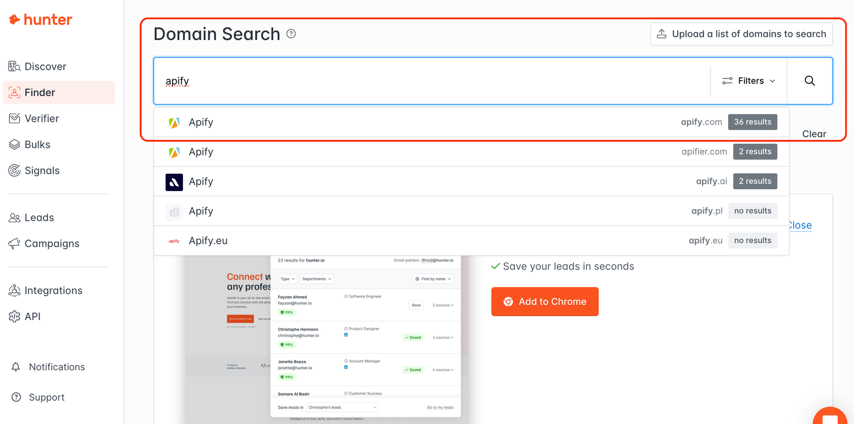Click the search magnifier to run the search
Image resolution: width=854 pixels, height=424 pixels.
click(810, 81)
